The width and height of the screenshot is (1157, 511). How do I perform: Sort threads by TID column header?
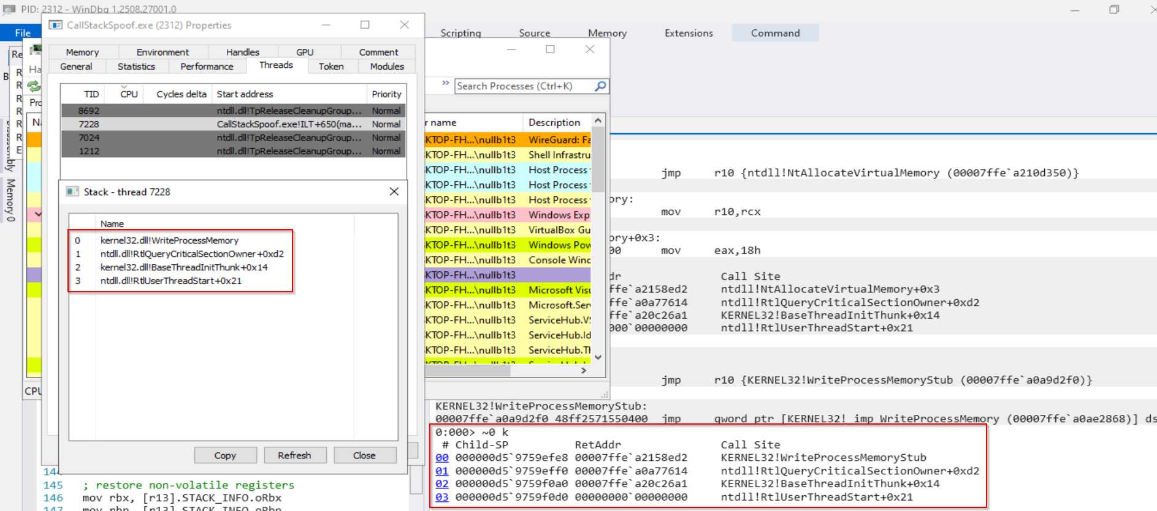pyautogui.click(x=82, y=94)
